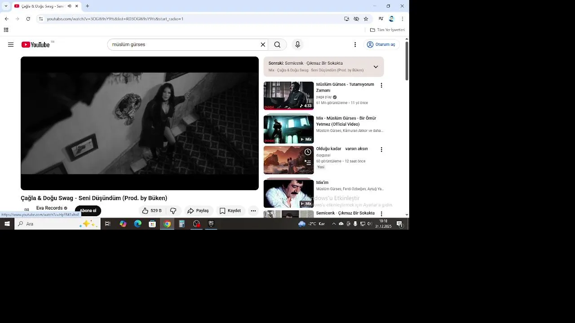This screenshot has width=575, height=323.
Task: Open the Chrome apps grid shortcut
Action: (x=6, y=30)
